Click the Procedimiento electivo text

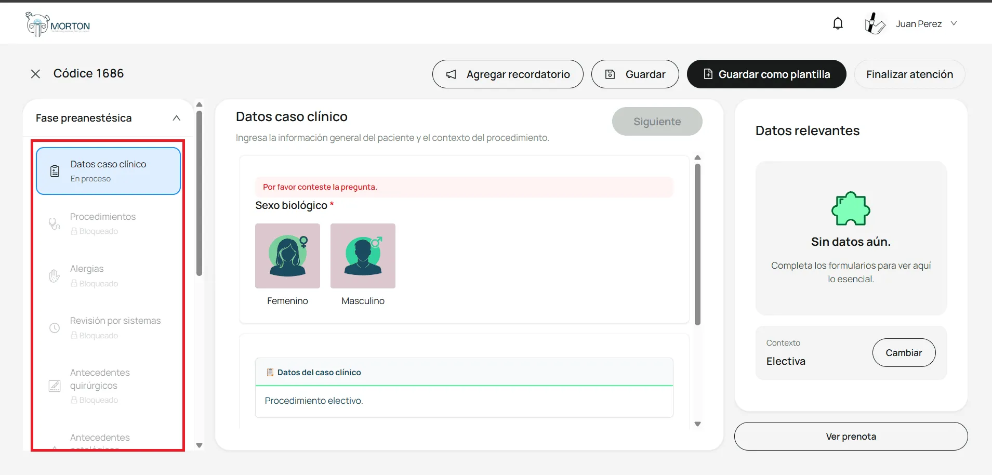pyautogui.click(x=314, y=401)
